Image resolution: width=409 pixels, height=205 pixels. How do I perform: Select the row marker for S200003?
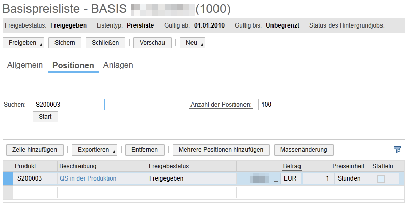click(x=8, y=178)
